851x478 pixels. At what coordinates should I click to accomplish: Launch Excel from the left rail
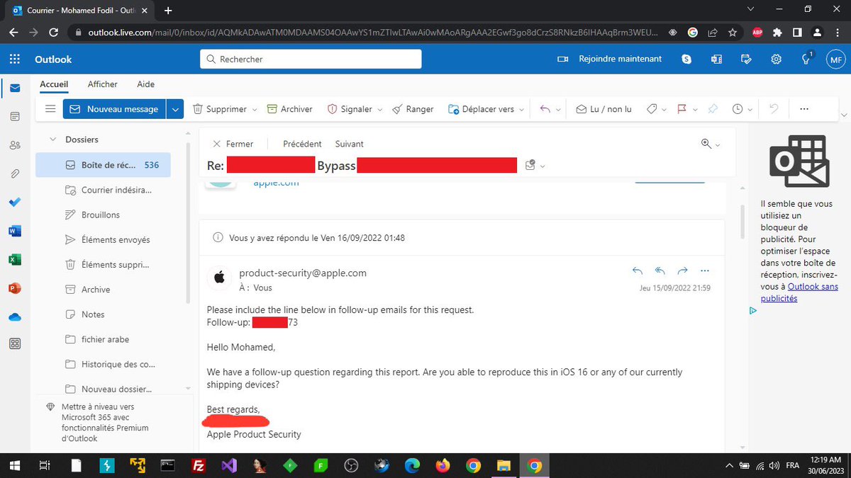point(14,259)
